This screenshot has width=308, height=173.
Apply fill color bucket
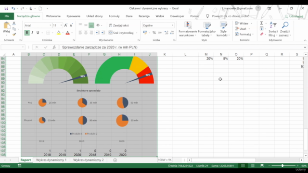click(x=59, y=33)
